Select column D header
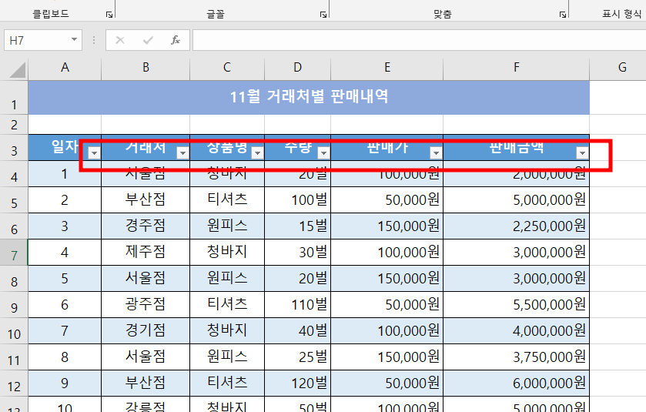 click(297, 68)
